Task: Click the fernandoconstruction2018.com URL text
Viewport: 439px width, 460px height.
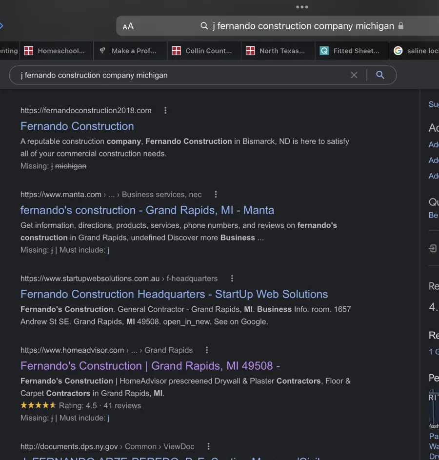Action: (x=86, y=110)
